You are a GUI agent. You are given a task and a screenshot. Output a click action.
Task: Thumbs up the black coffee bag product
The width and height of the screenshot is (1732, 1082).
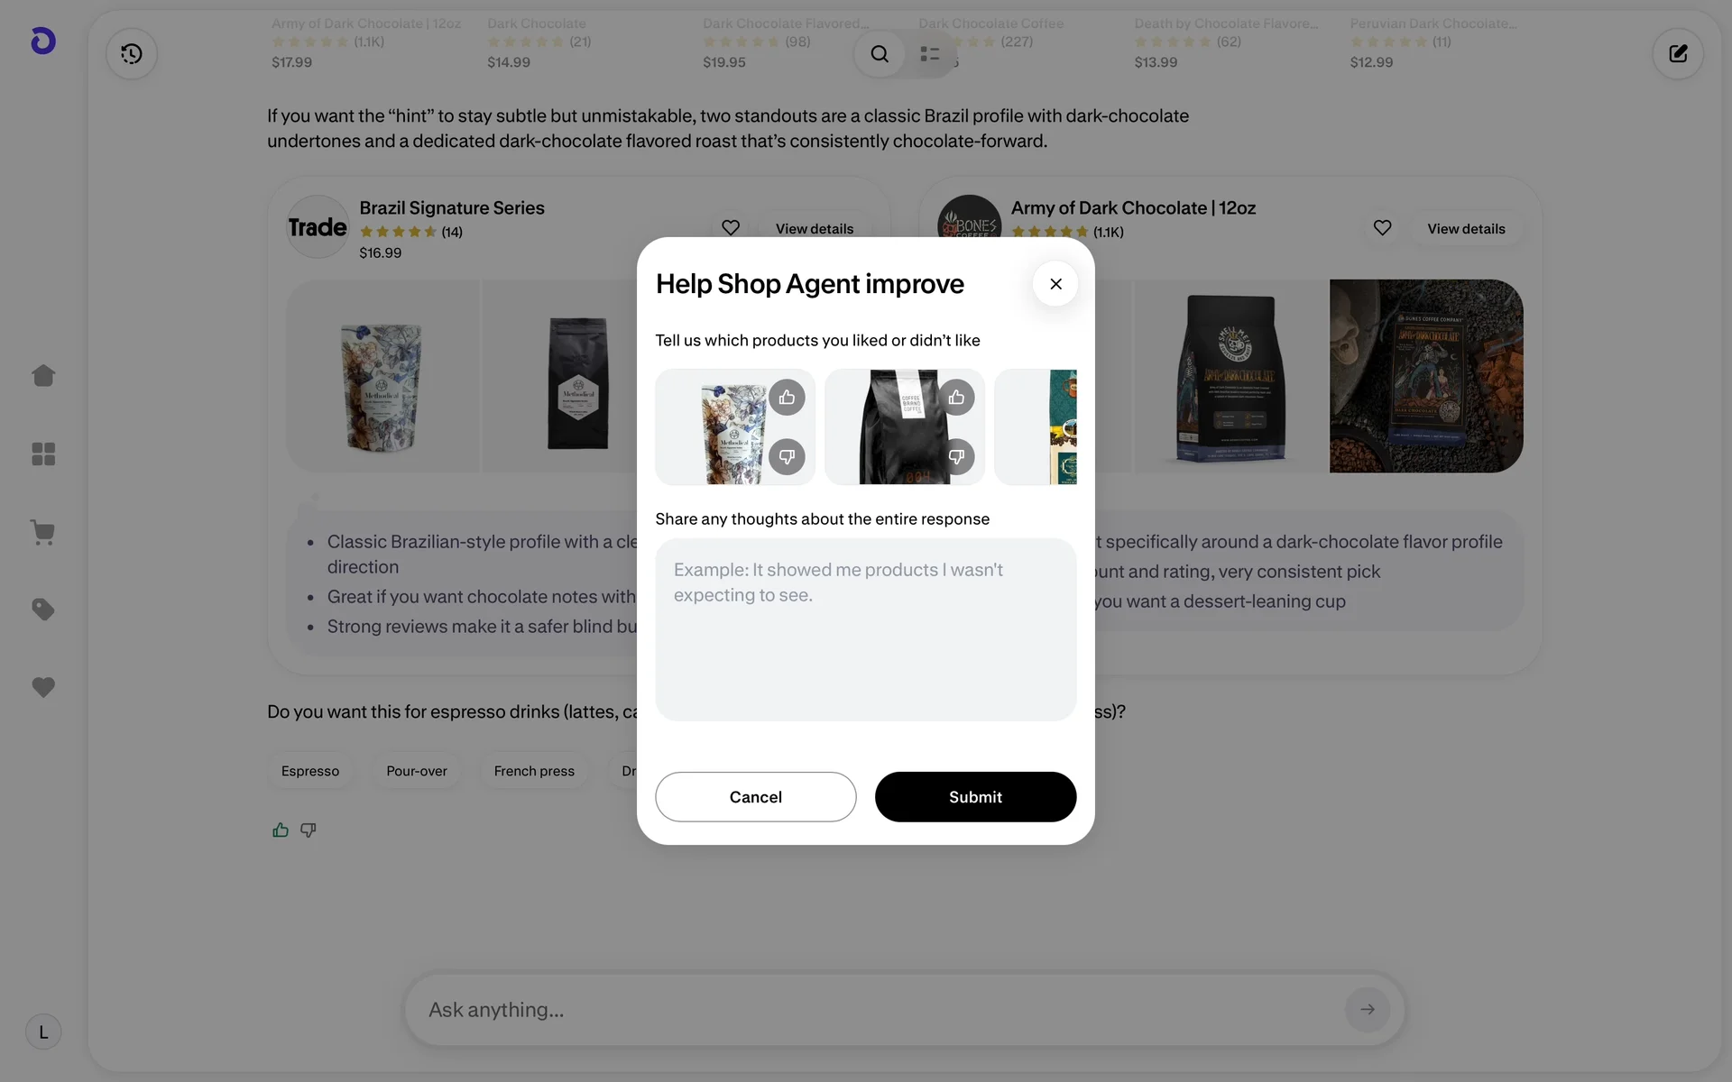pyautogui.click(x=956, y=398)
